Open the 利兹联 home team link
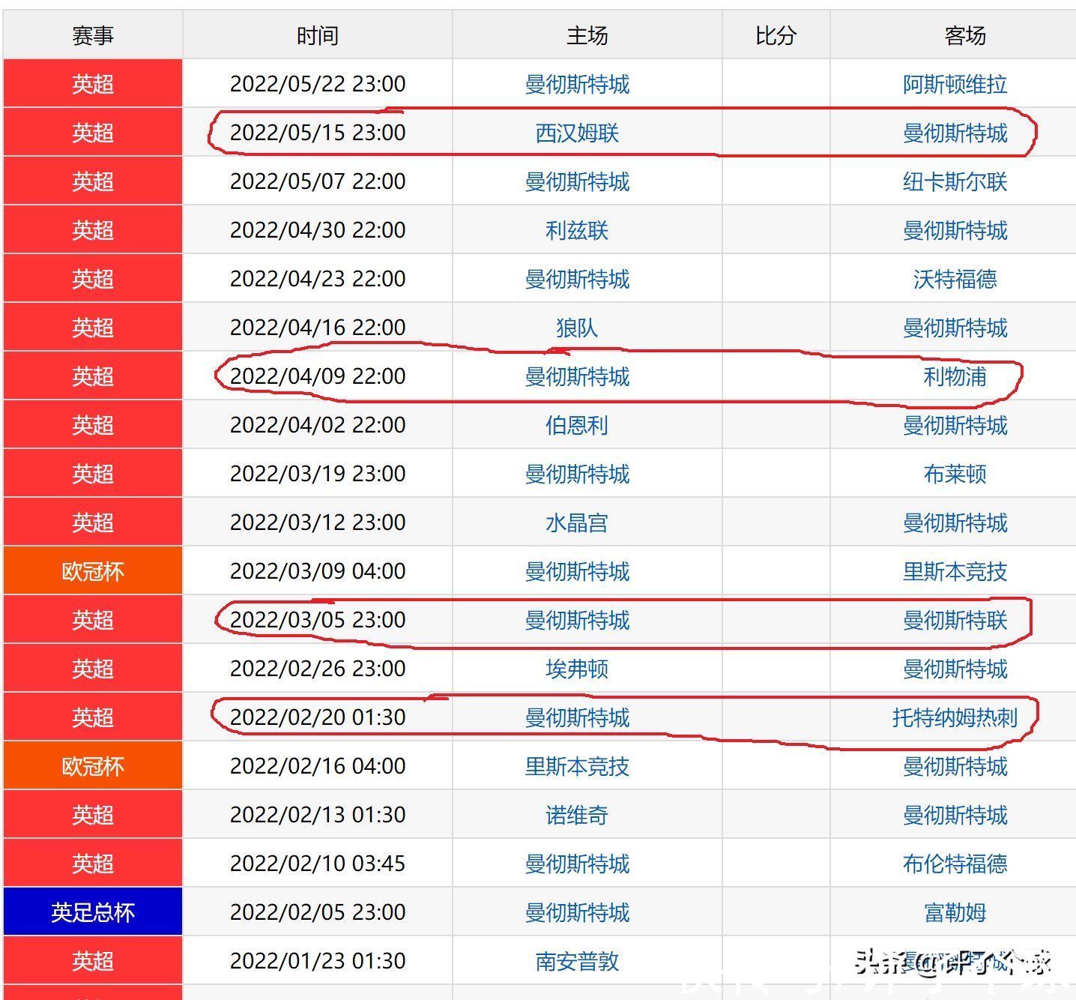Screen dimensions: 1076x1000 point(577,230)
